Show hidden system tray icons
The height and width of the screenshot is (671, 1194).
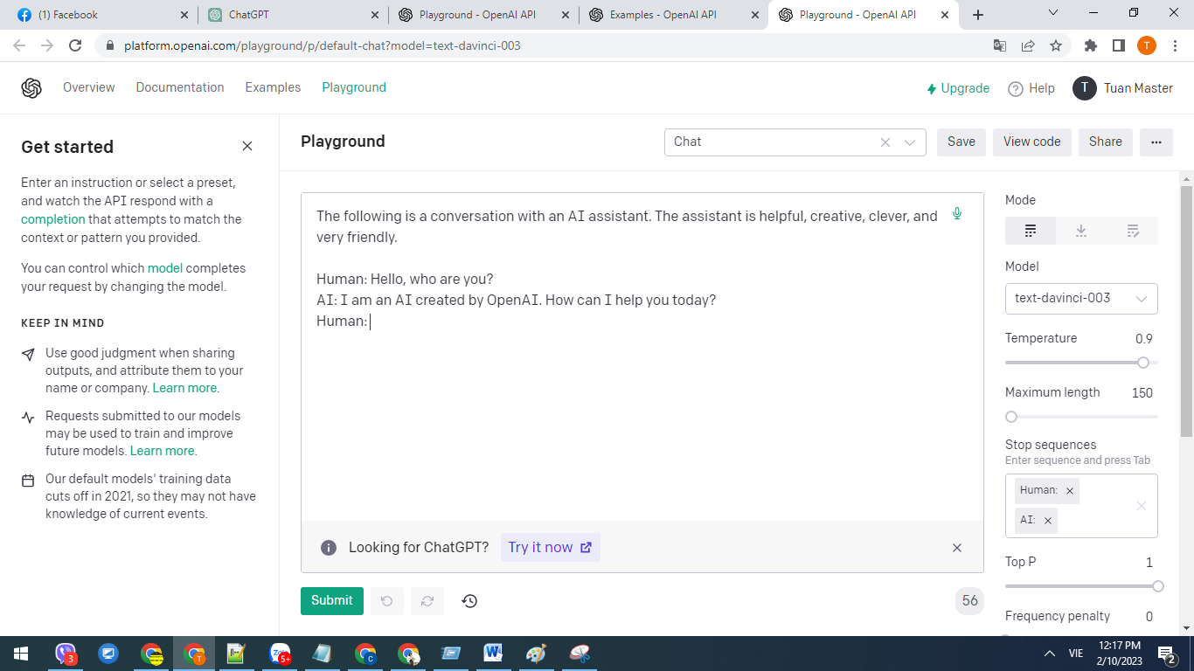click(1050, 654)
